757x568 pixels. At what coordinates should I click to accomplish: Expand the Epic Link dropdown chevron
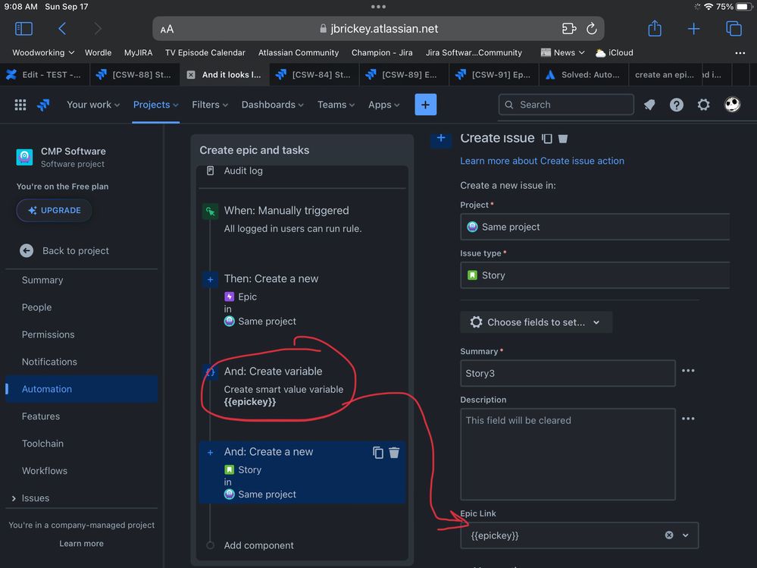point(686,535)
